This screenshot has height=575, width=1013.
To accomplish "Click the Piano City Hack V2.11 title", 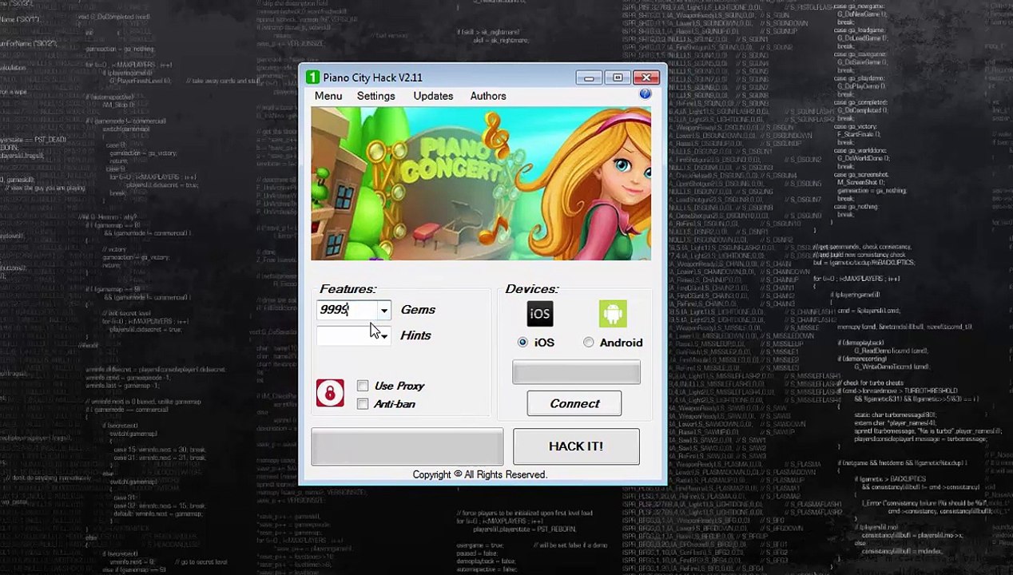I will [x=372, y=77].
